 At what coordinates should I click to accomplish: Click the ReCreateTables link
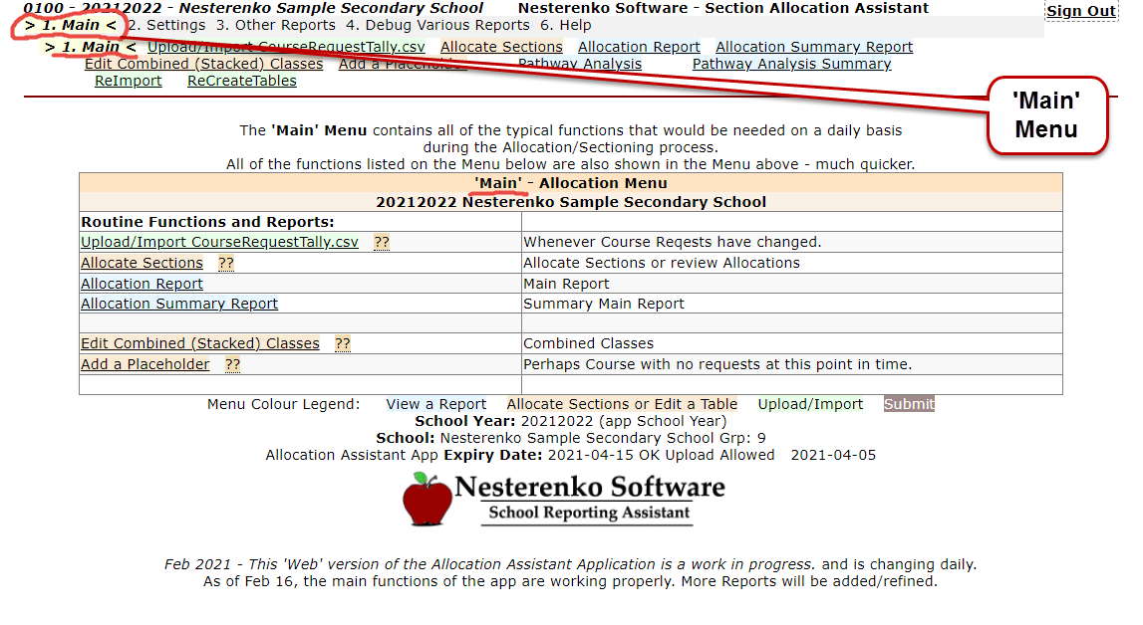pos(241,82)
